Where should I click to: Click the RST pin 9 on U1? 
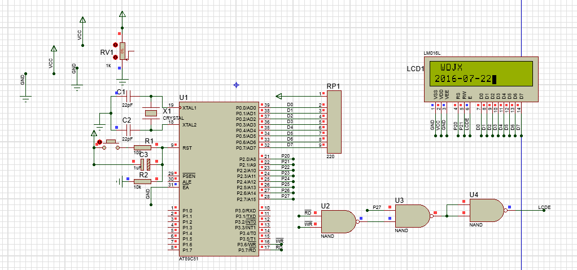(172, 147)
